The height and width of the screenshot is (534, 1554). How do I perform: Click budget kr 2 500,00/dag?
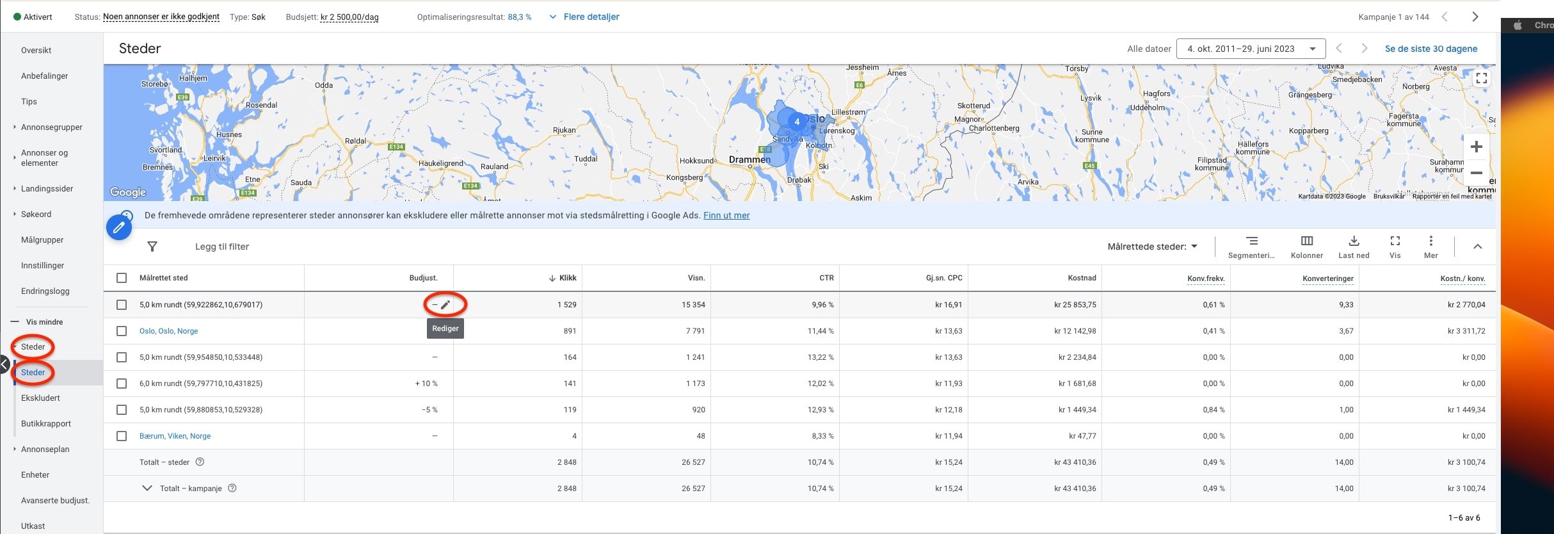(x=349, y=17)
